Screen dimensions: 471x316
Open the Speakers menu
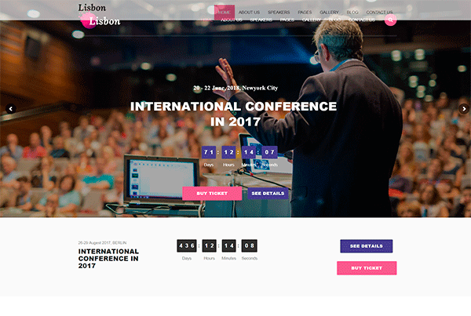click(279, 13)
